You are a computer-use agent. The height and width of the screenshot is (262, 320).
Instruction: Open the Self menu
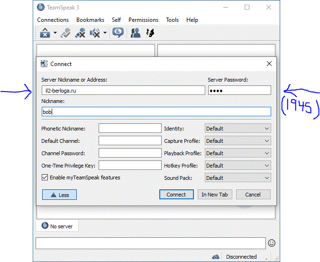pos(116,20)
